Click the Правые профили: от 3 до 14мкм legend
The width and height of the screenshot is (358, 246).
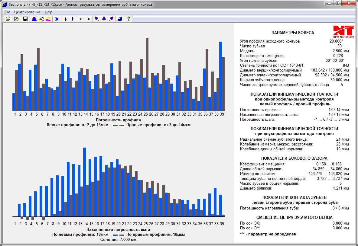[x=158, y=125]
